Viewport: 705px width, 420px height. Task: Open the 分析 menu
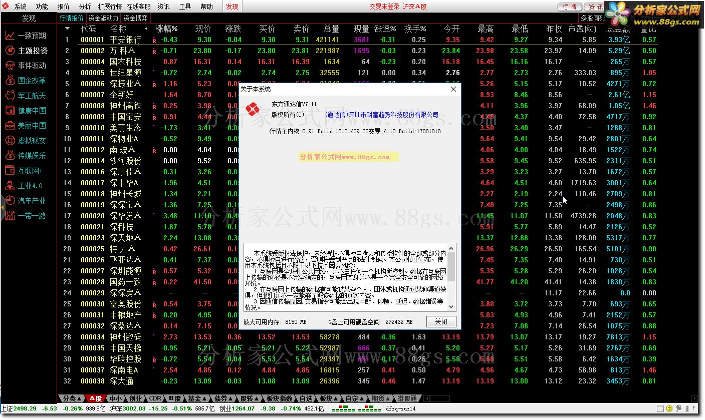coord(85,7)
